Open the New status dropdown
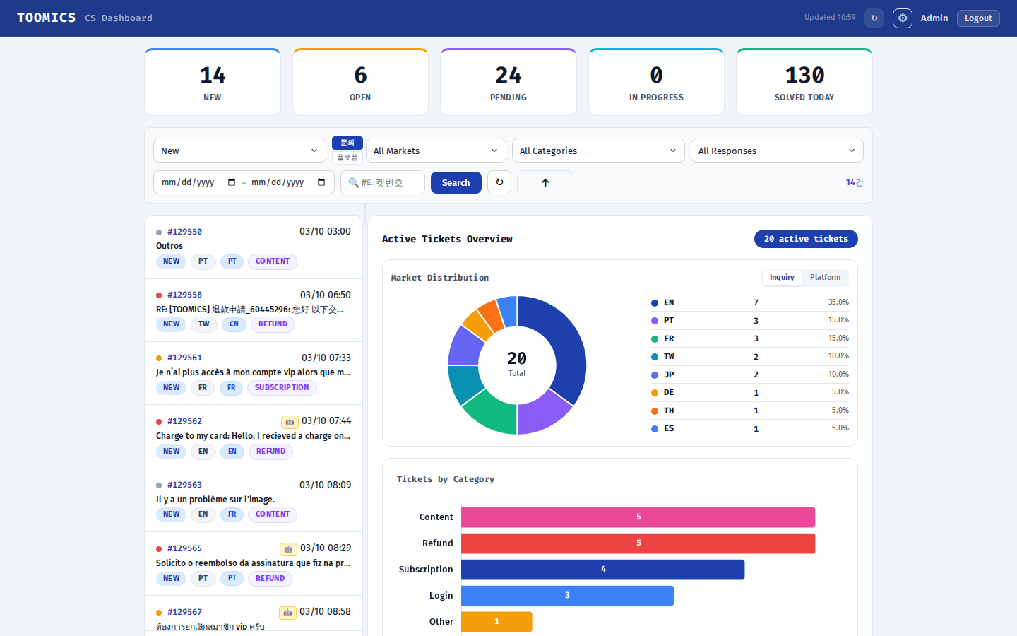This screenshot has height=636, width=1017. tap(239, 151)
